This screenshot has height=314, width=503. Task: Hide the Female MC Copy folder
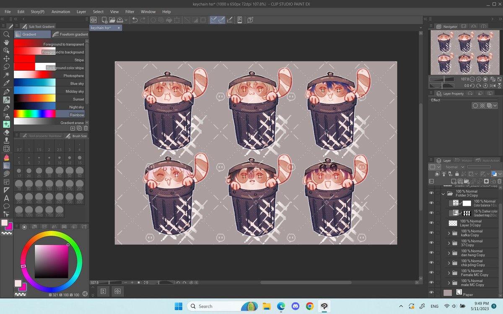[x=431, y=273]
